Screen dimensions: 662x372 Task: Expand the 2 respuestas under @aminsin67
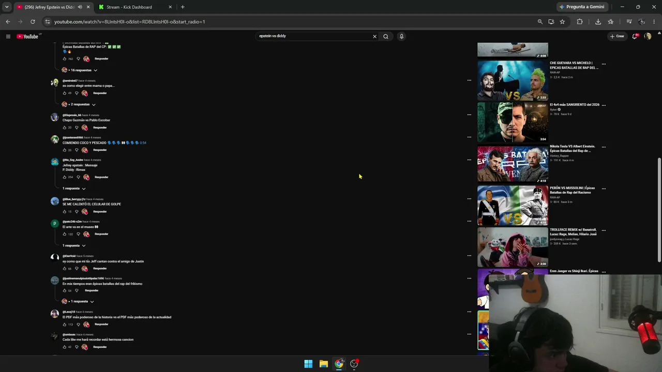(x=79, y=104)
